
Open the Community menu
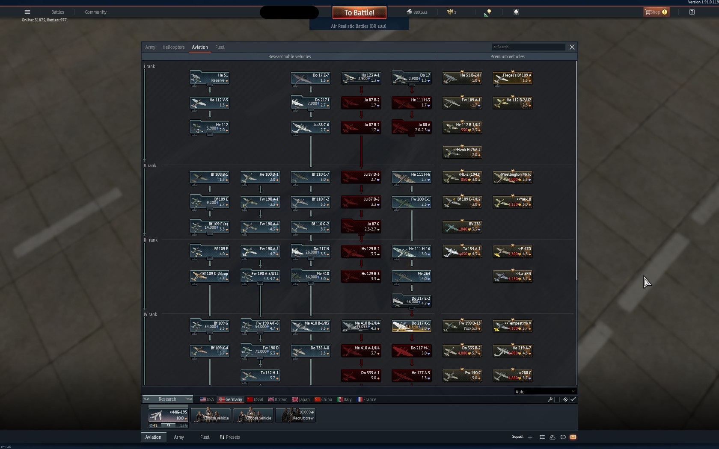(x=95, y=12)
